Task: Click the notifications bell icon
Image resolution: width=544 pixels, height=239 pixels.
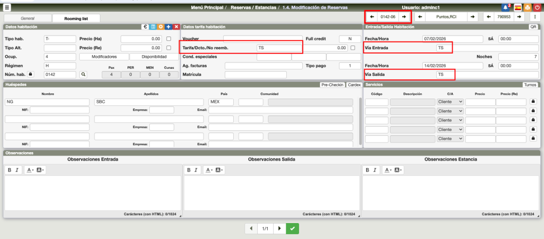Action: click(x=505, y=7)
